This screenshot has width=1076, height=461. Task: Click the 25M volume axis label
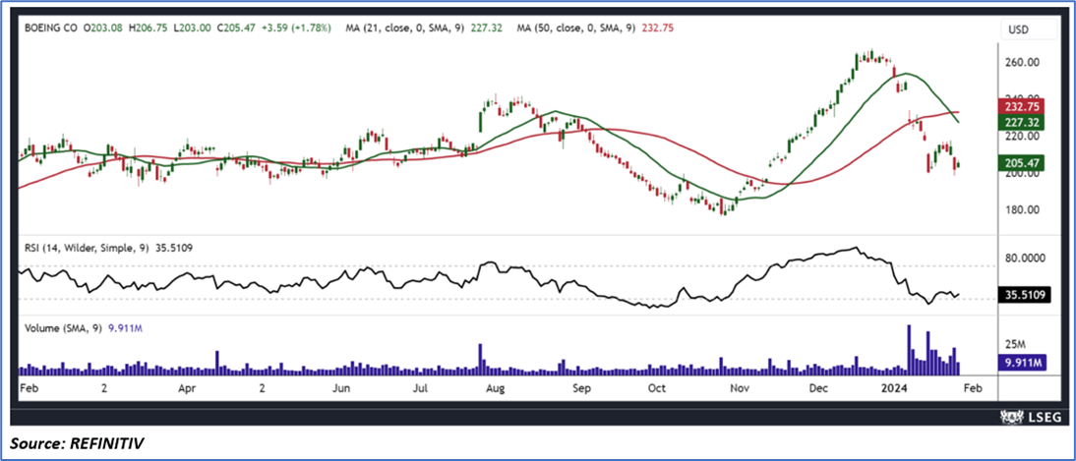(1016, 342)
